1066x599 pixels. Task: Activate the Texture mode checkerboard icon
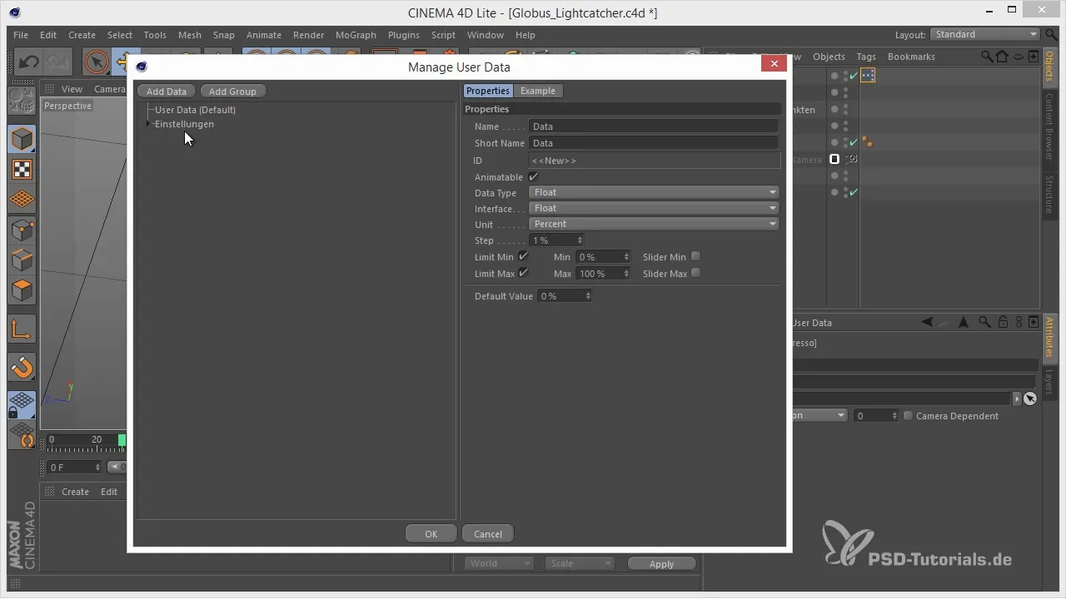[22, 170]
